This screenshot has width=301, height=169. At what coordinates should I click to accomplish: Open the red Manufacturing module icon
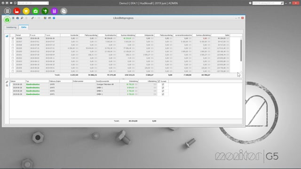point(17,11)
